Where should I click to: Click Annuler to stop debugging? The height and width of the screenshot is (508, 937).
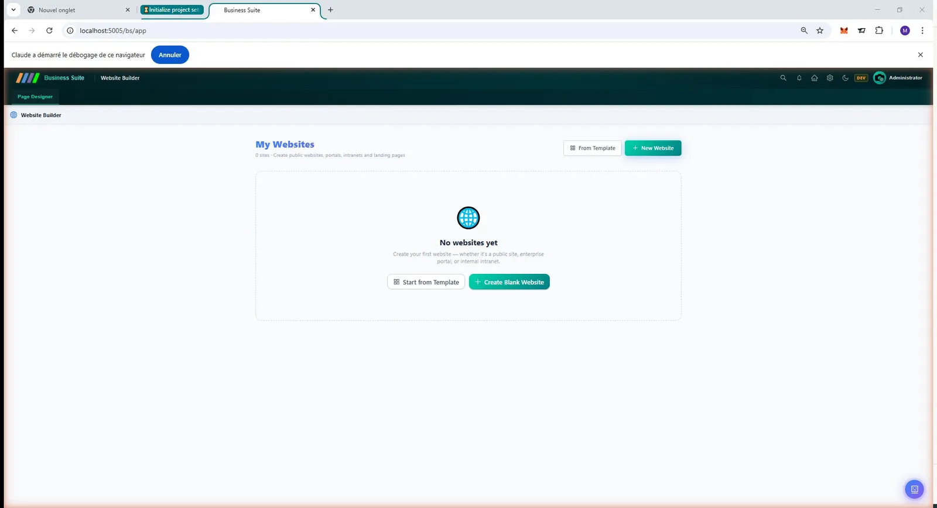click(x=170, y=55)
